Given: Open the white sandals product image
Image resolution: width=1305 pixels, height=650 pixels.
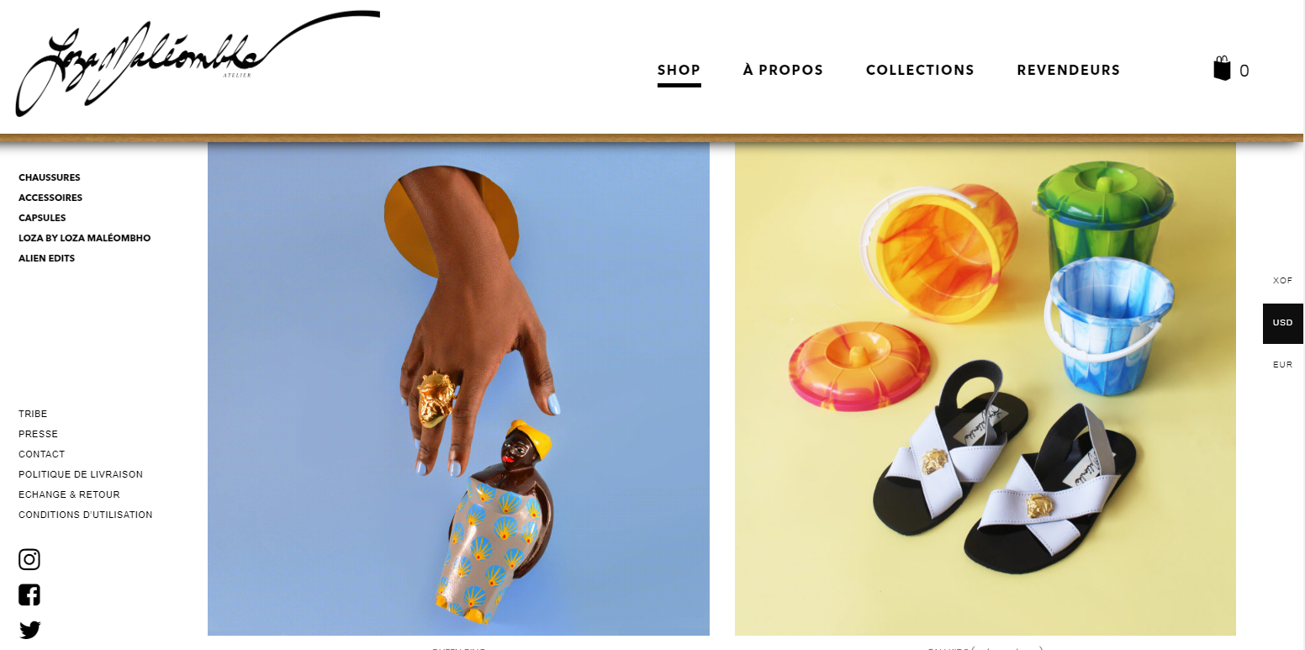Looking at the screenshot, I should pos(985,388).
